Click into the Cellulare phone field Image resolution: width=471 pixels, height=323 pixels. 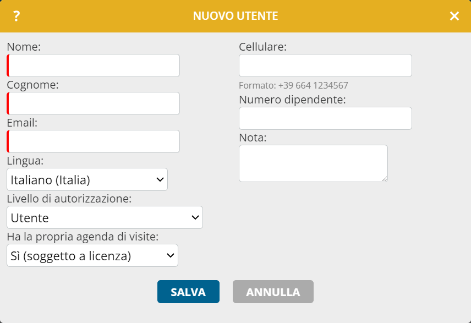(x=325, y=65)
